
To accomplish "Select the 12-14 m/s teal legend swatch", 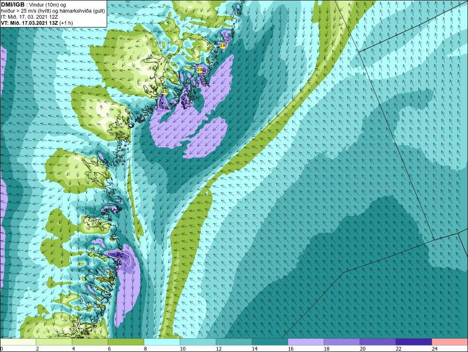I will click(234, 342).
